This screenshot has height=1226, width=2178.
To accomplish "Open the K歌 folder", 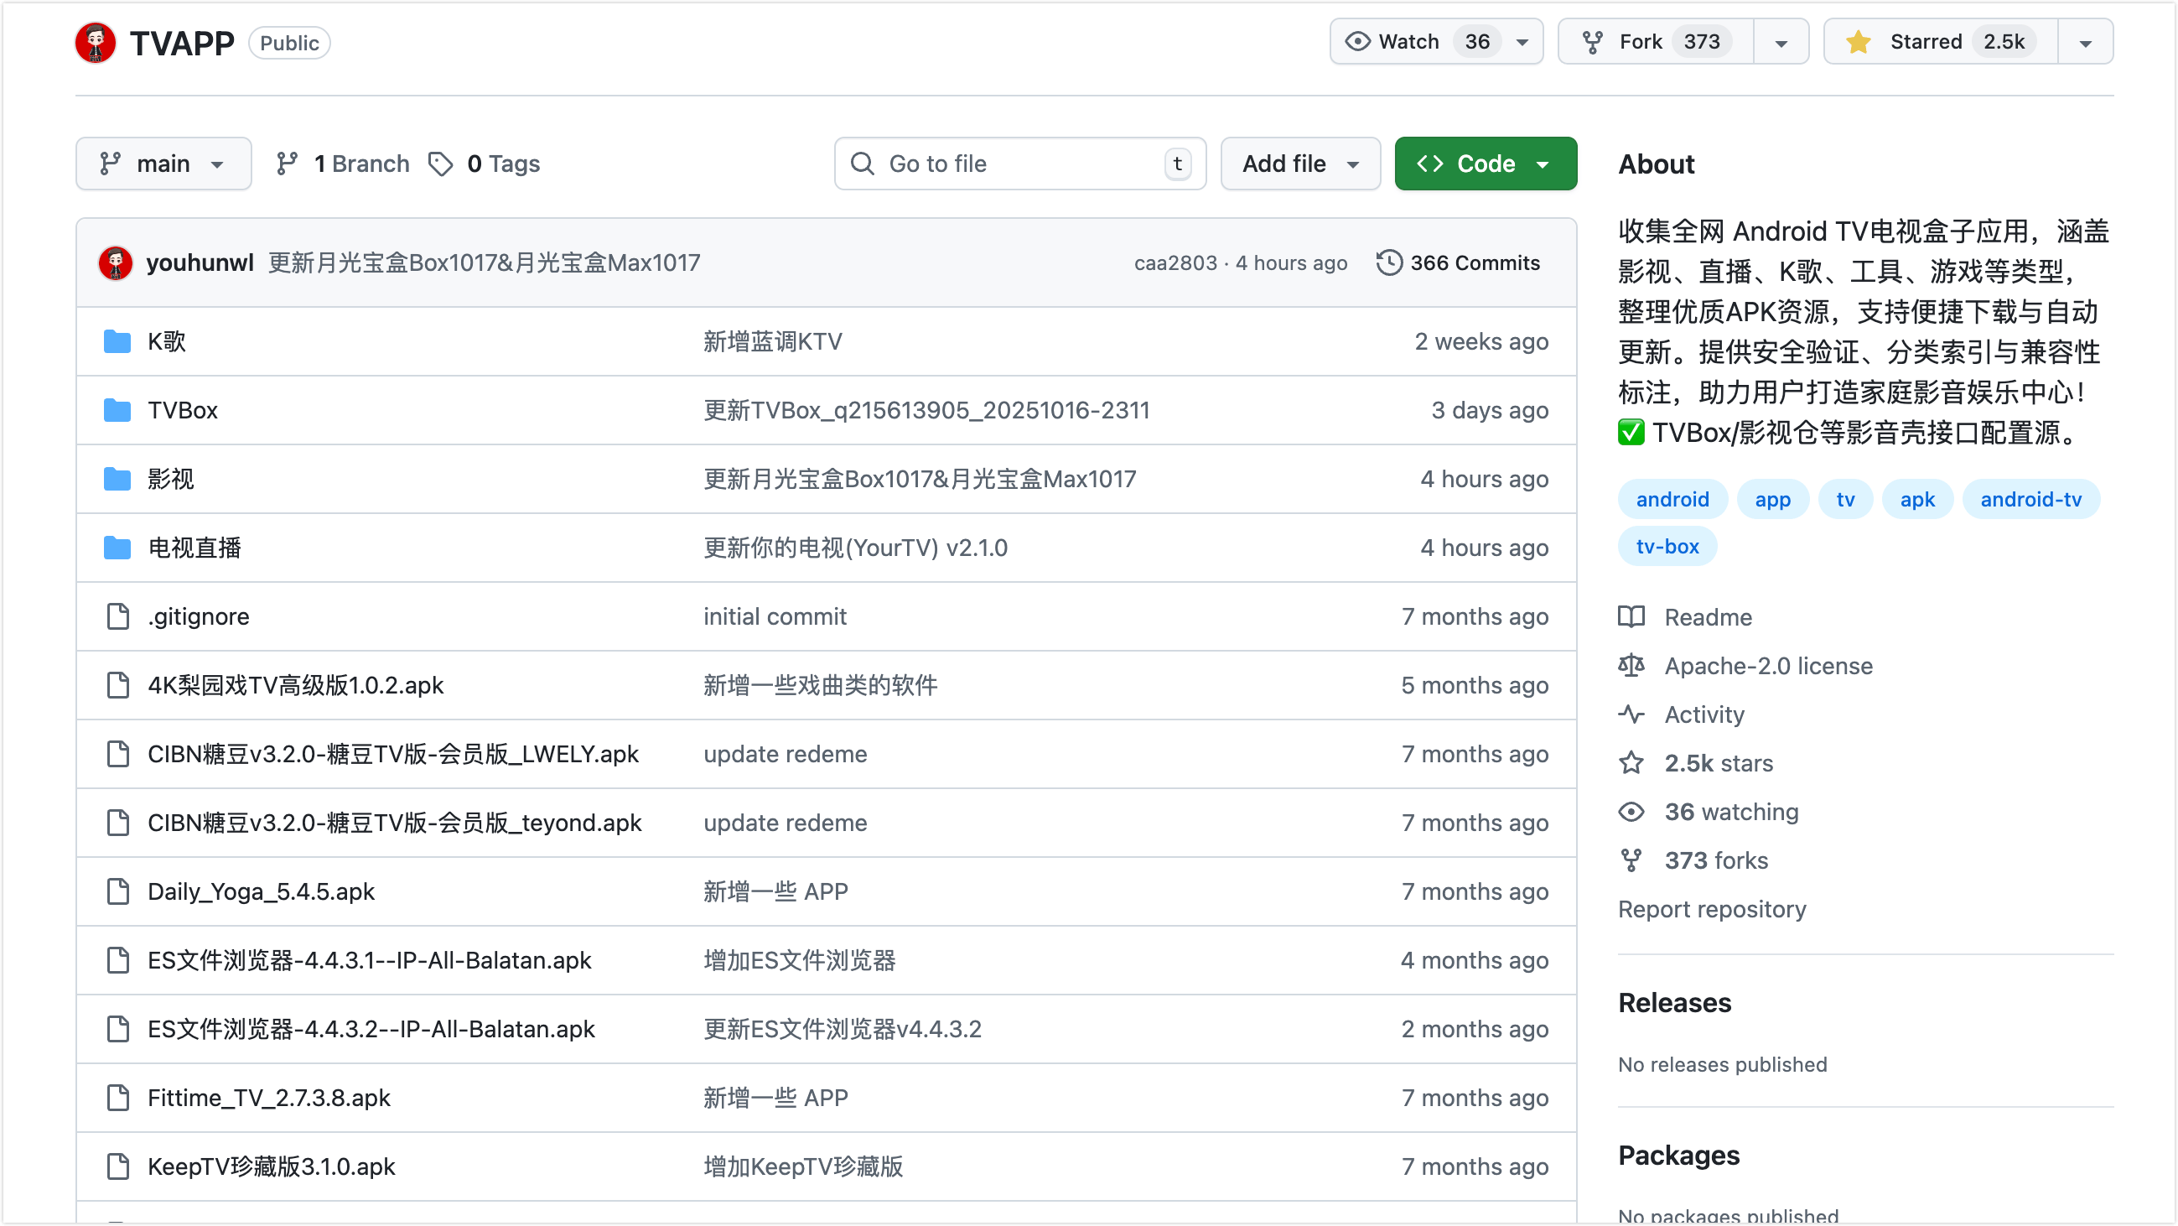I will 167,341.
